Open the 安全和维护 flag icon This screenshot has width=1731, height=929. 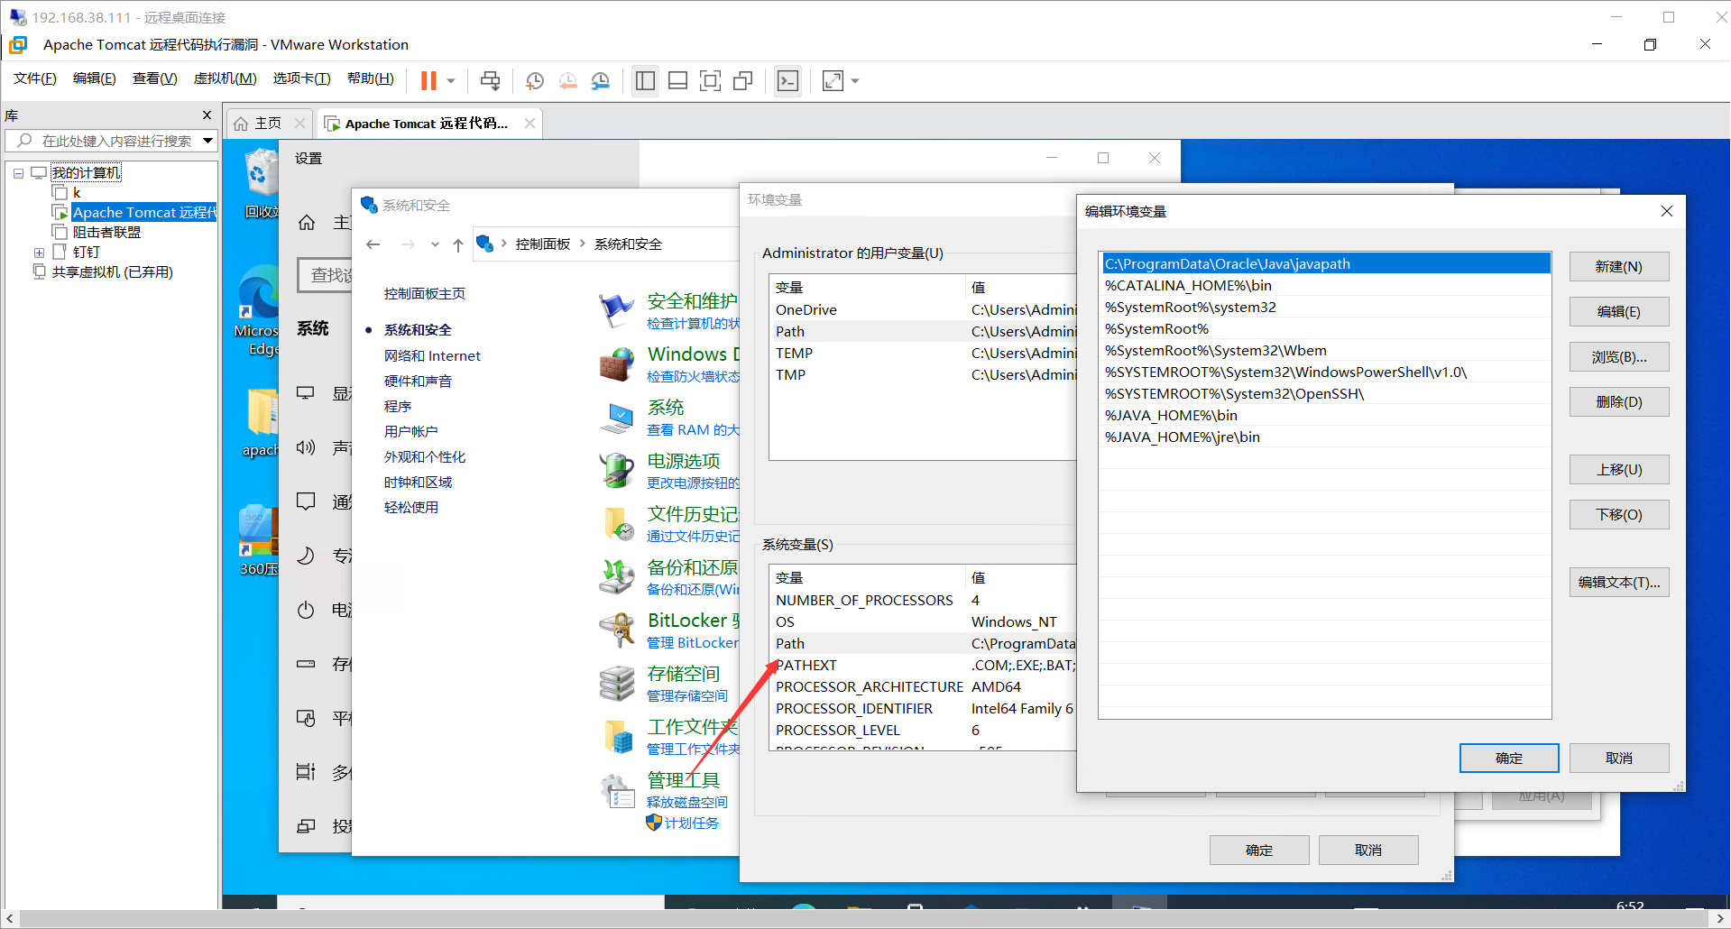pos(617,310)
